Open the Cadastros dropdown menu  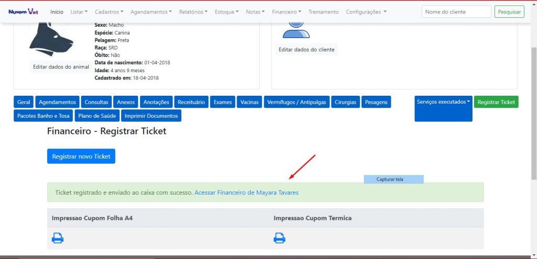coord(109,12)
